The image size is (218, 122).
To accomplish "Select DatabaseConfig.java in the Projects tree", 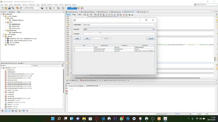I will pyautogui.click(x=17, y=20).
